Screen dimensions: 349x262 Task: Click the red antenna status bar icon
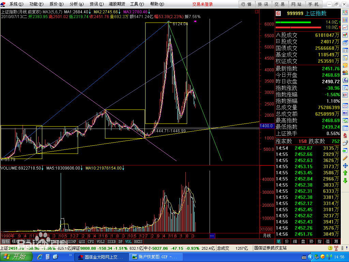coord(336,248)
